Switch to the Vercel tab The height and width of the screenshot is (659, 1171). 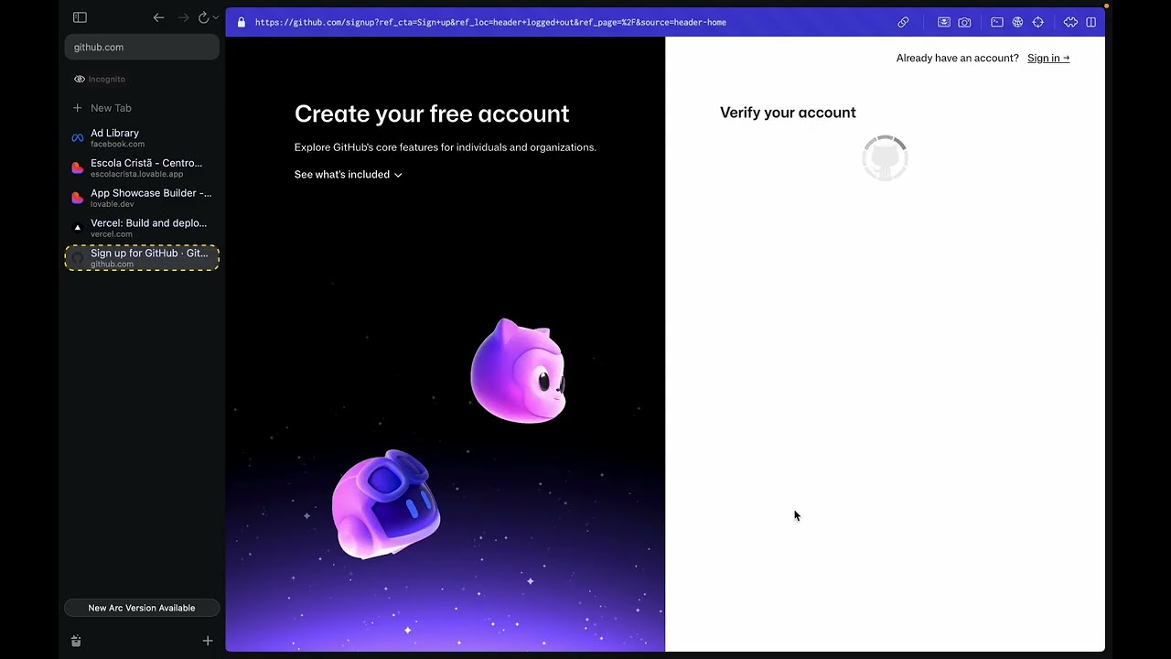click(142, 228)
